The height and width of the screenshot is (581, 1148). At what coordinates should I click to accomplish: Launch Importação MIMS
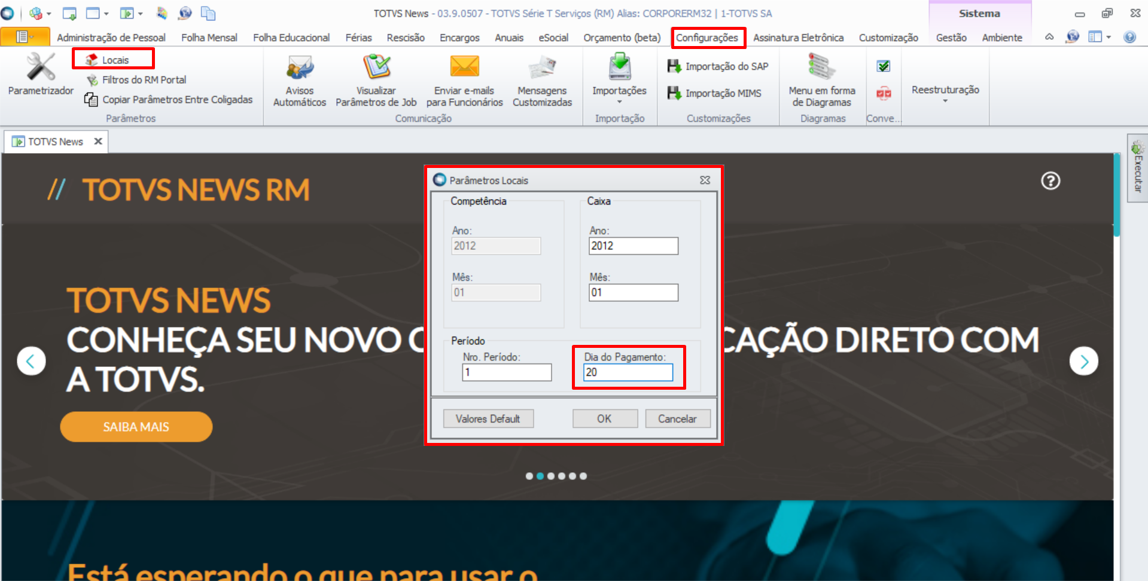[x=714, y=93]
